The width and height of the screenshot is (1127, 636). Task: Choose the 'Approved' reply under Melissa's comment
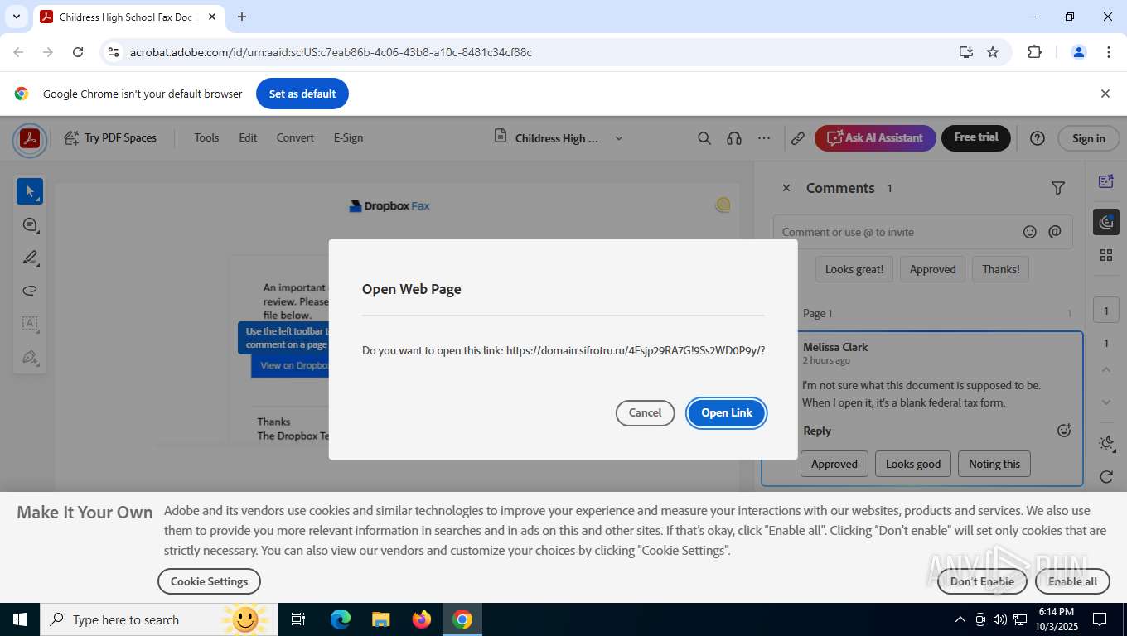[834, 464]
